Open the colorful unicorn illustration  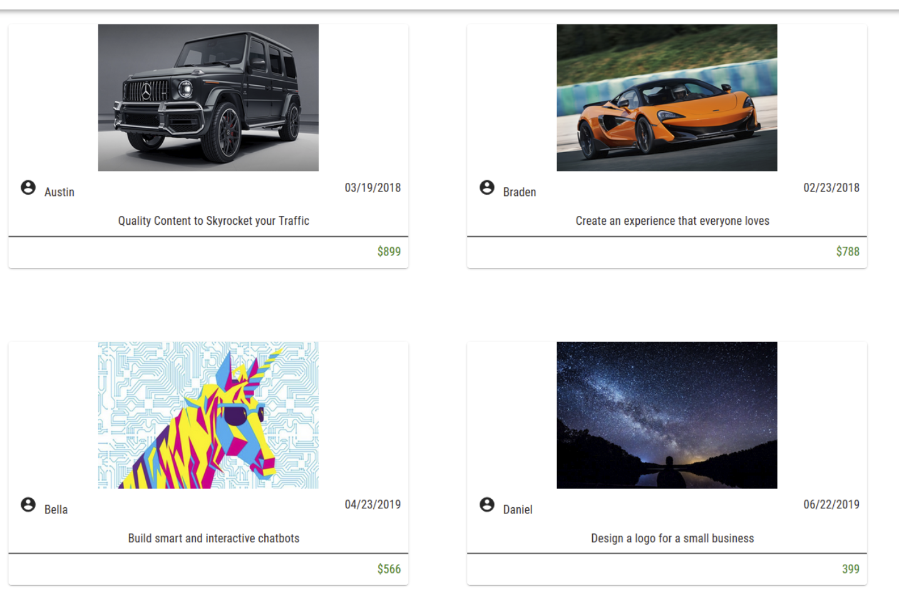click(208, 415)
